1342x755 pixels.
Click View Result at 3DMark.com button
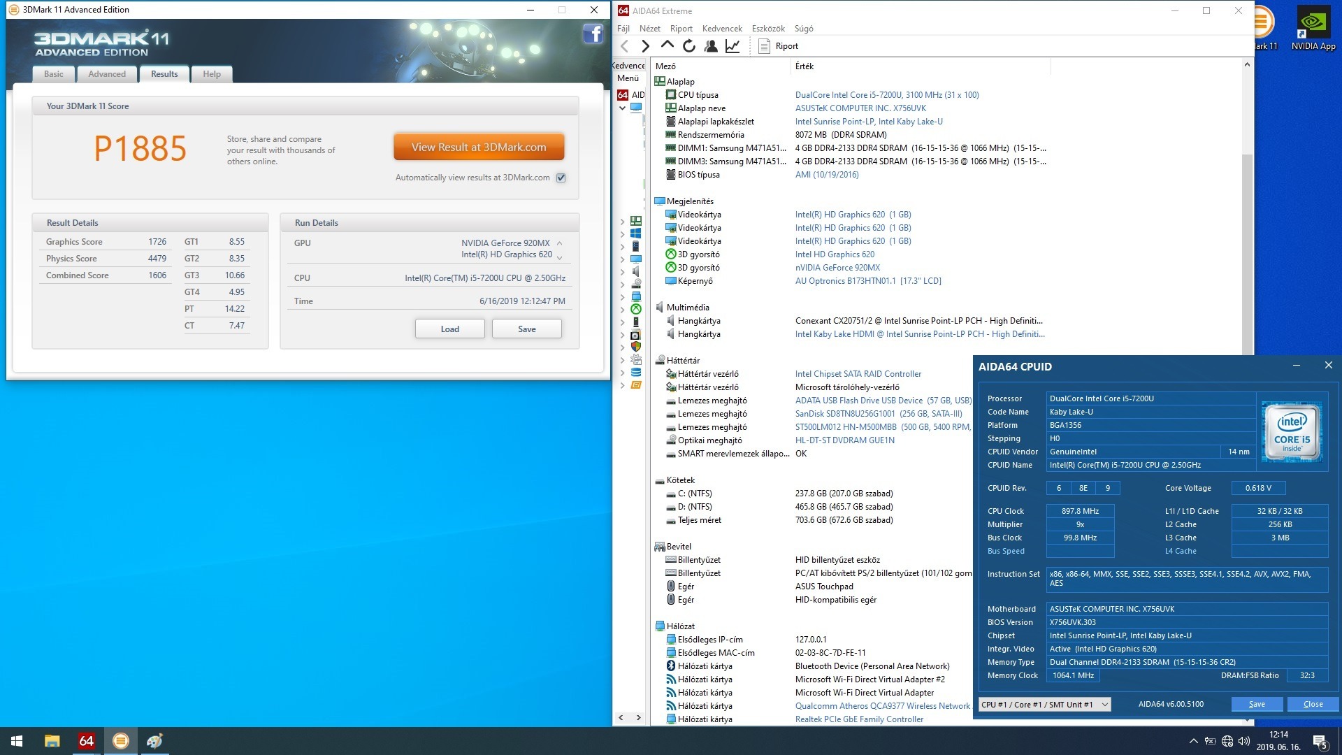pos(479,148)
